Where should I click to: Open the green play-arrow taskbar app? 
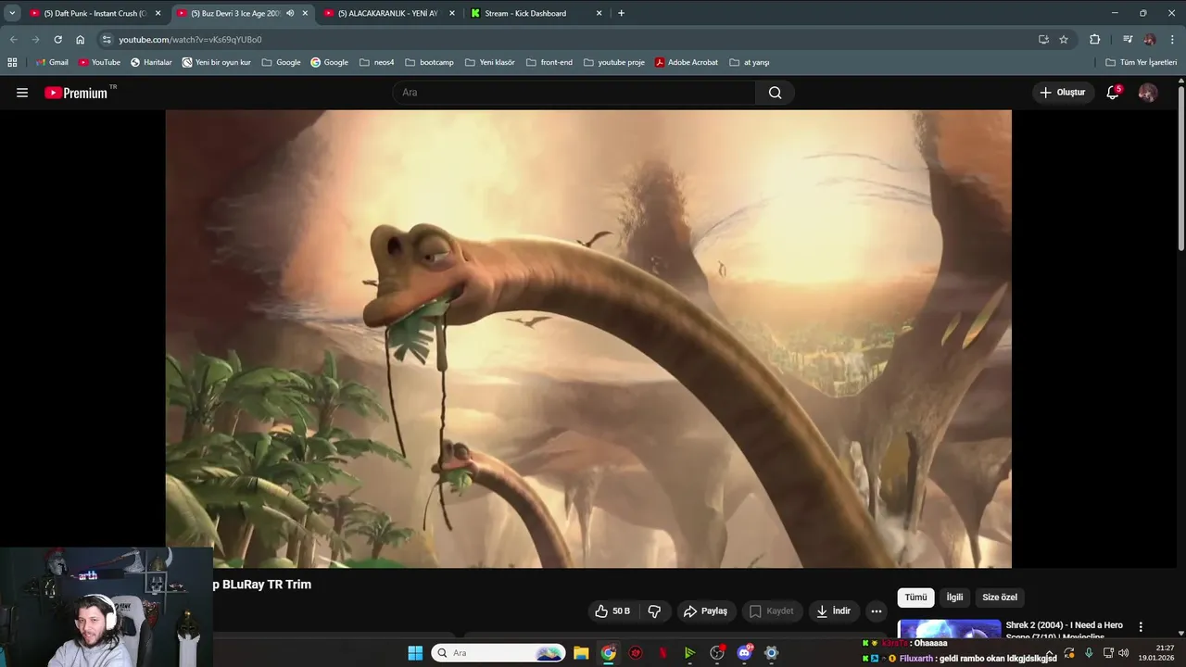tap(689, 653)
